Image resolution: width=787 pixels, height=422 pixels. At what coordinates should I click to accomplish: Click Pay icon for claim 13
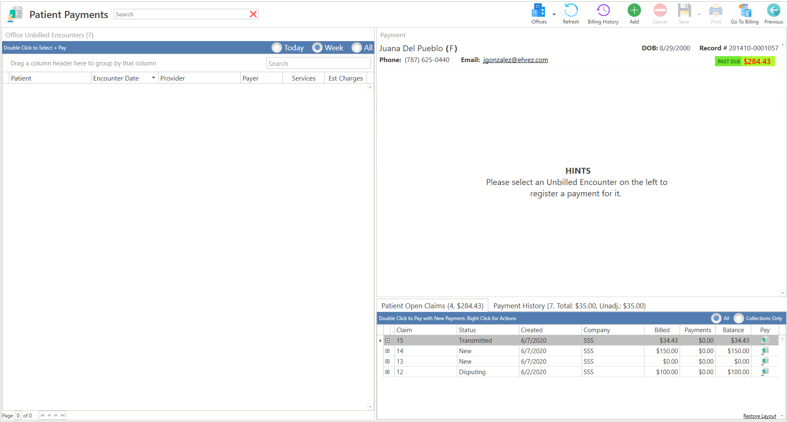coord(765,361)
